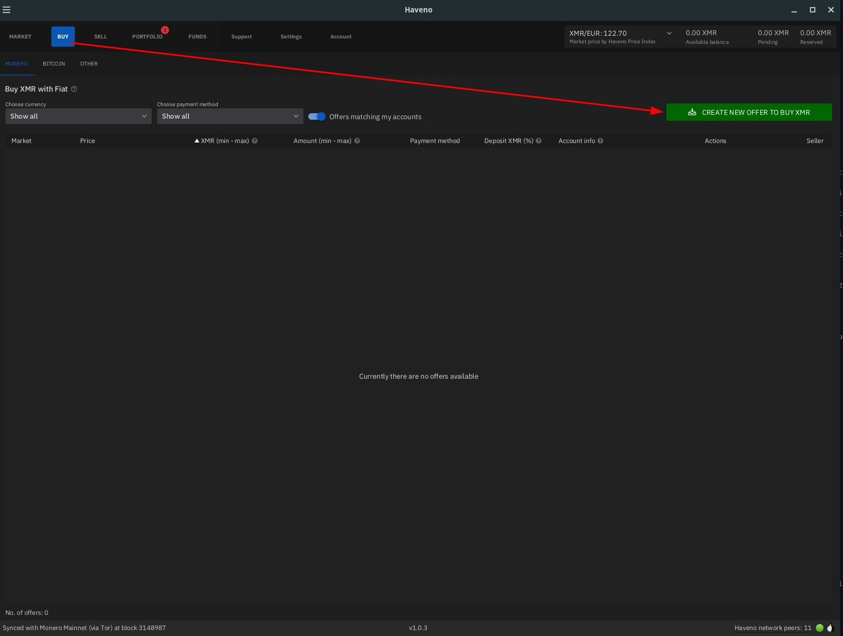Click the Haveno network peers link

(x=773, y=628)
